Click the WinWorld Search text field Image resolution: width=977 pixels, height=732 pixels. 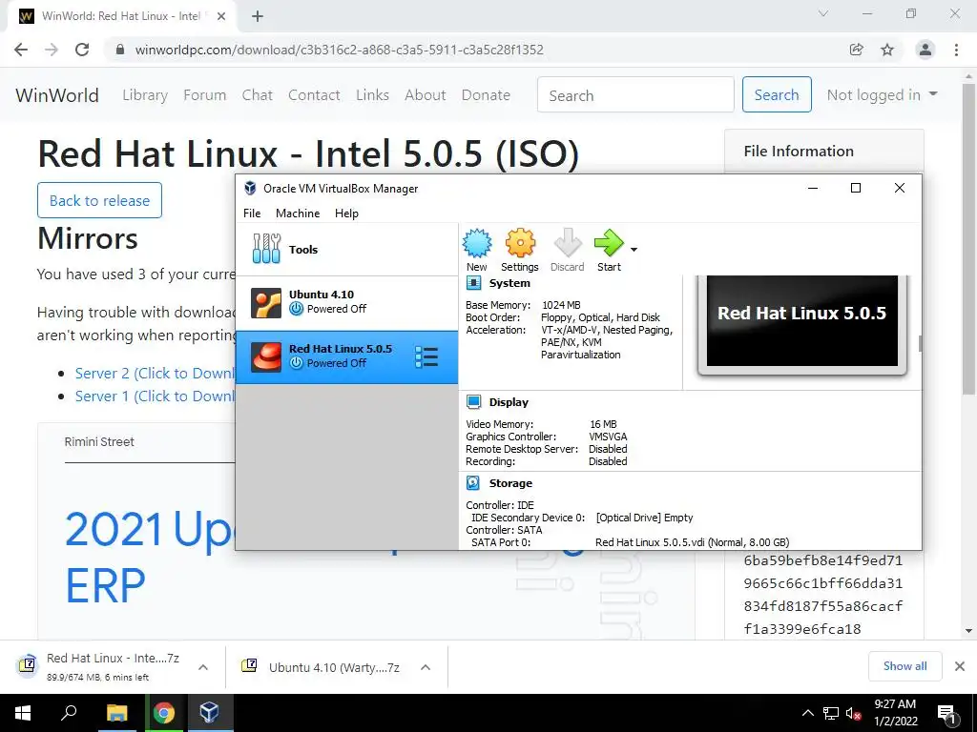[635, 94]
